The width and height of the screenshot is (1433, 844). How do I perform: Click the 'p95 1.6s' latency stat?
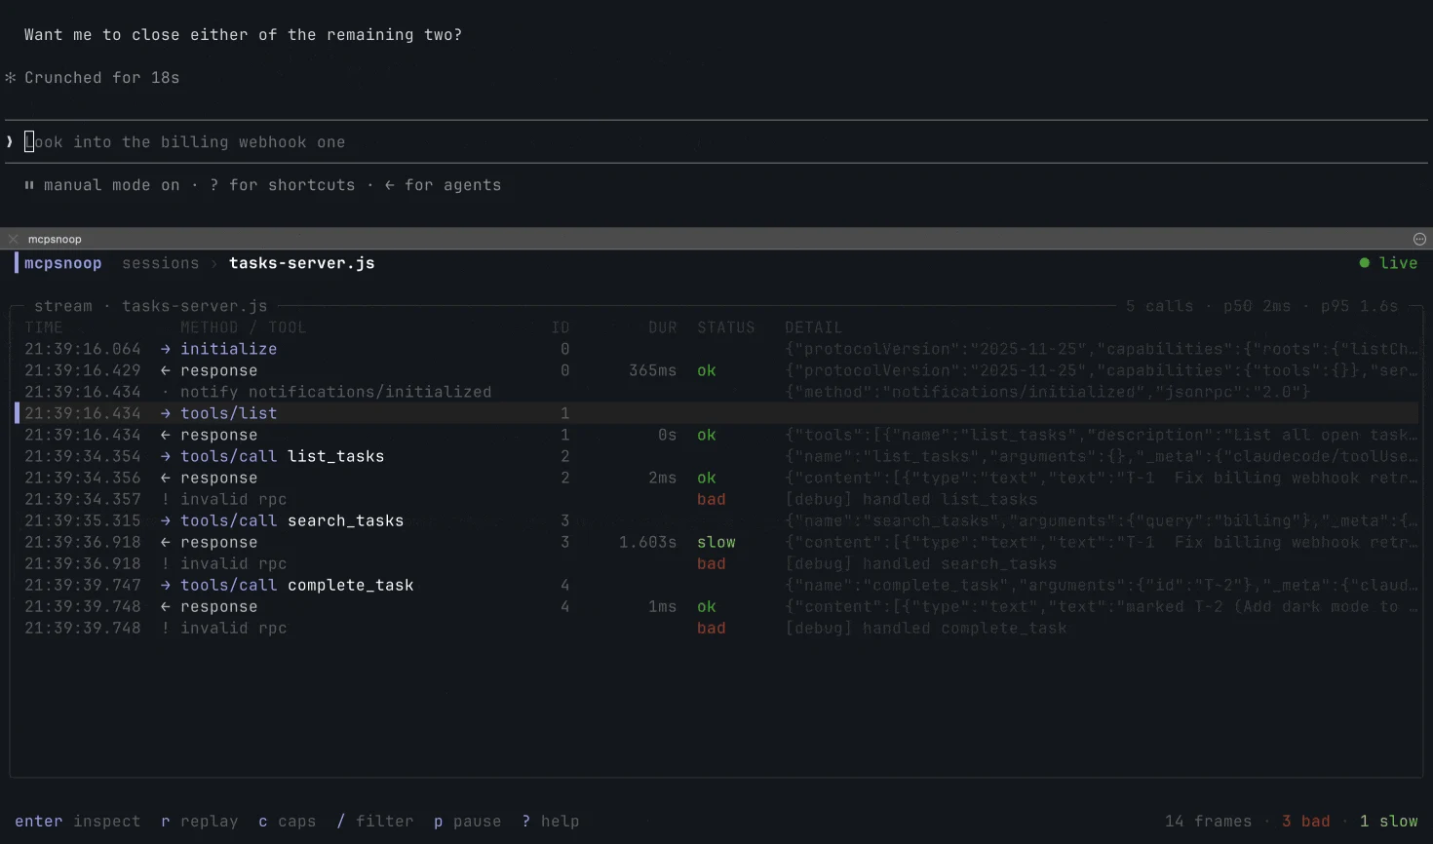click(x=1359, y=306)
